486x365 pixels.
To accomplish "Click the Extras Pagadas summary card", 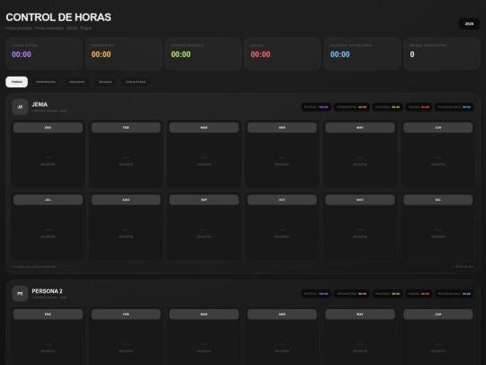I will tap(203, 53).
